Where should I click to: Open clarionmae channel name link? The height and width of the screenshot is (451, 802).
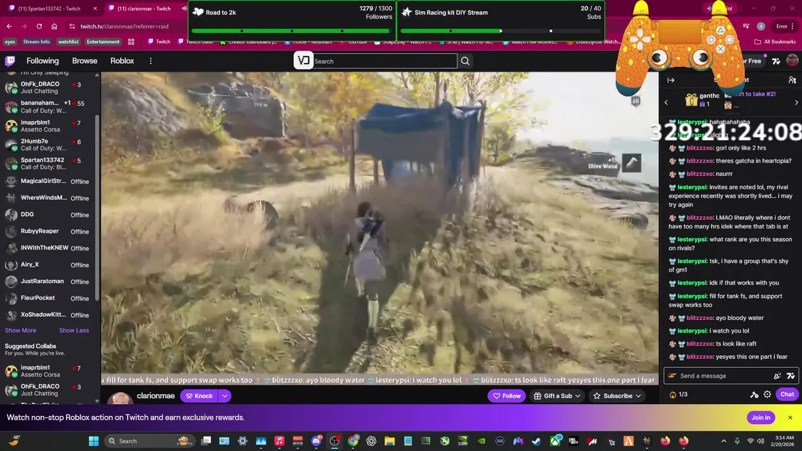coord(155,396)
